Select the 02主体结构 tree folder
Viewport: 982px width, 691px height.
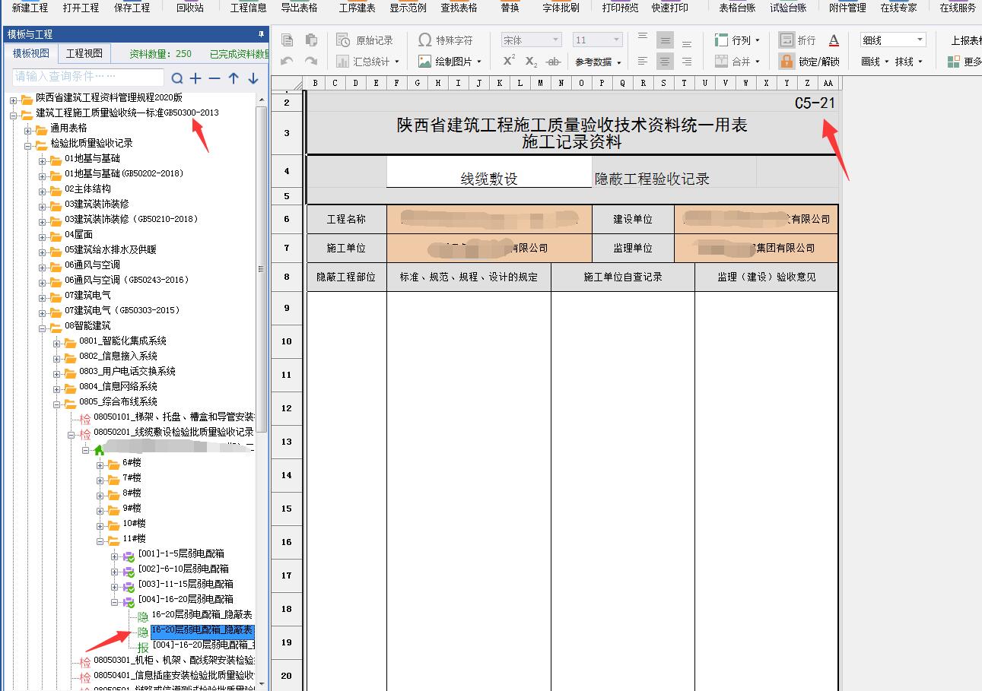(87, 189)
